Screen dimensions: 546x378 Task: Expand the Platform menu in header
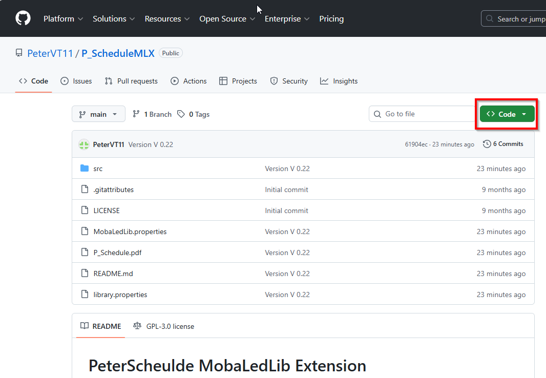coord(63,19)
